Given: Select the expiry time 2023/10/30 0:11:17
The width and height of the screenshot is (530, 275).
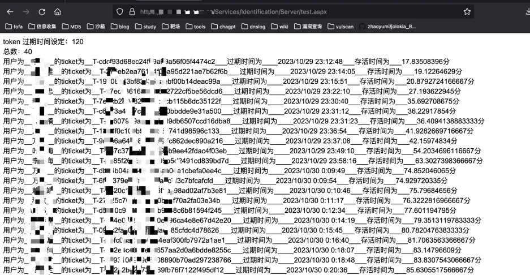Looking at the screenshot, I should click(313, 200).
